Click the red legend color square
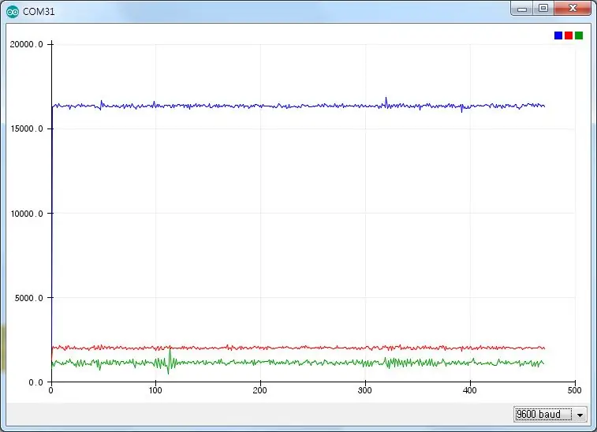 [x=569, y=35]
